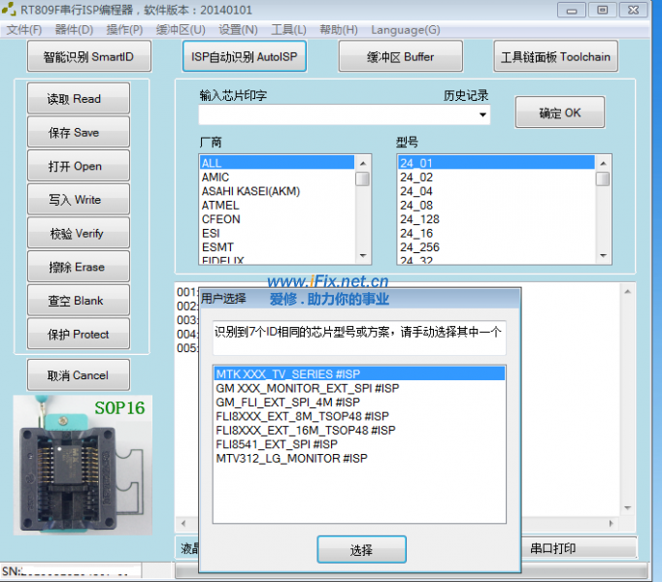Click the 取消 Cancel button
Screen dimensions: 662x582
[x=79, y=374]
